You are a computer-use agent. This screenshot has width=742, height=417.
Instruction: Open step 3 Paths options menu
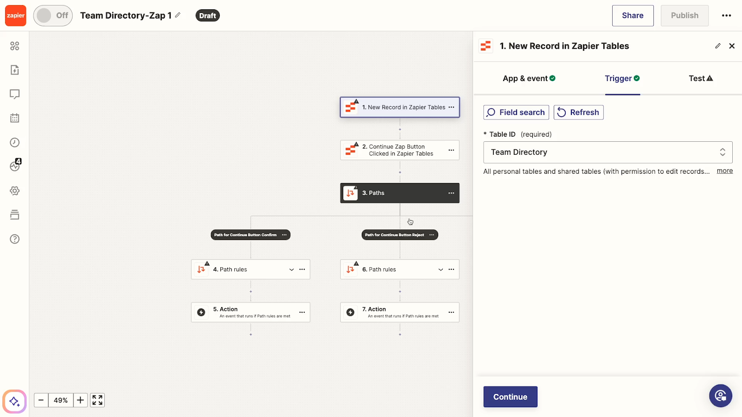(451, 193)
